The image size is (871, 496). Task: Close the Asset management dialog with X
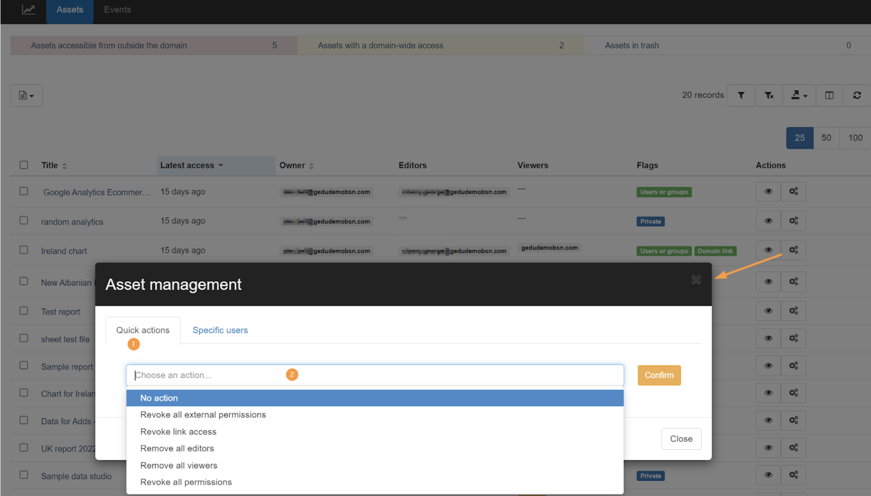[x=696, y=280]
